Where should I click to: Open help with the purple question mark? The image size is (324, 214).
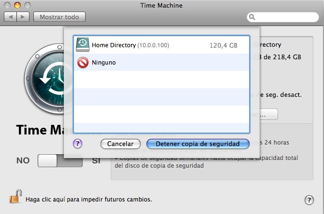(x=77, y=143)
